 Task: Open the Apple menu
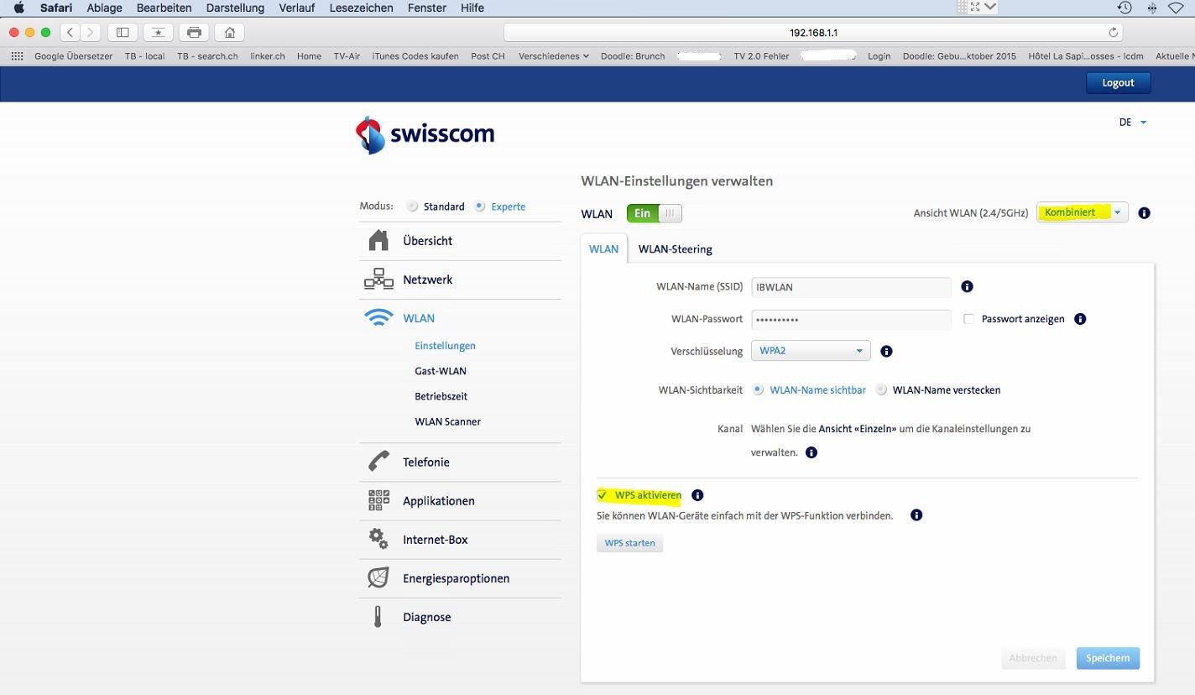18,8
